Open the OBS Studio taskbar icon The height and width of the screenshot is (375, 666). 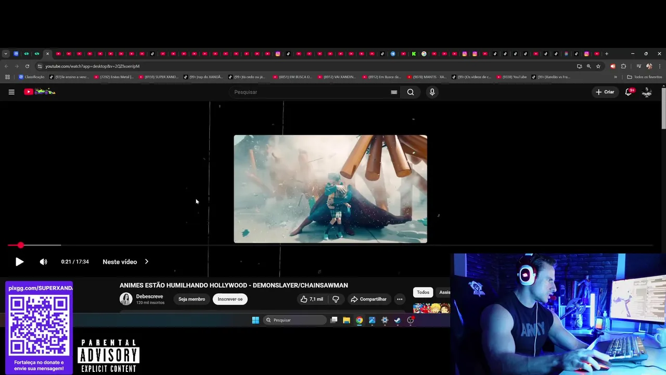coord(411,320)
